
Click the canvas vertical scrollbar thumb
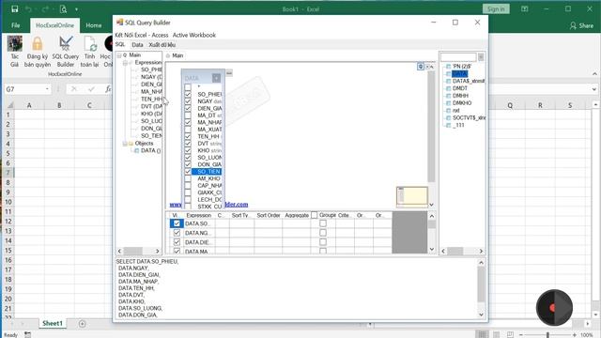(431, 127)
